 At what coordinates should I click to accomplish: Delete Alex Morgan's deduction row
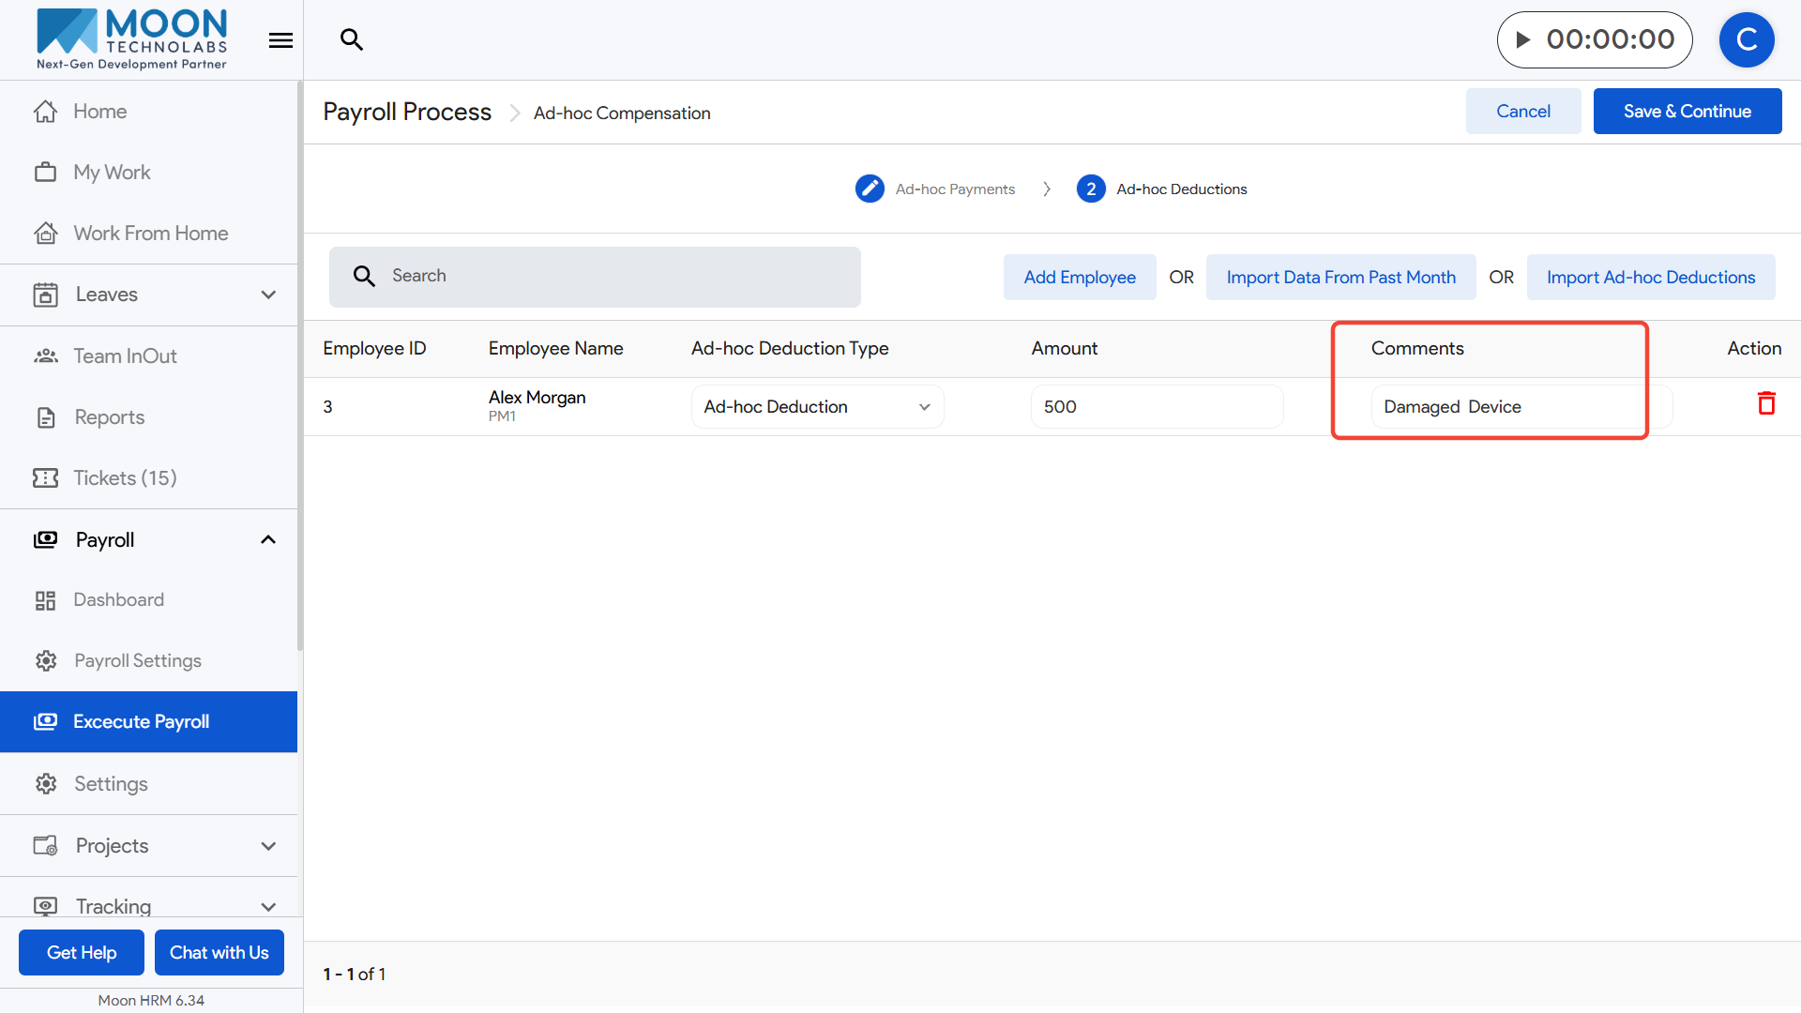click(x=1766, y=403)
